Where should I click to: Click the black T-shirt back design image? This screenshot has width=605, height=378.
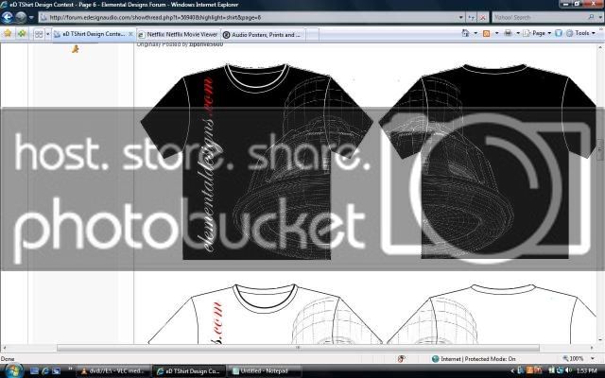pos(489,162)
